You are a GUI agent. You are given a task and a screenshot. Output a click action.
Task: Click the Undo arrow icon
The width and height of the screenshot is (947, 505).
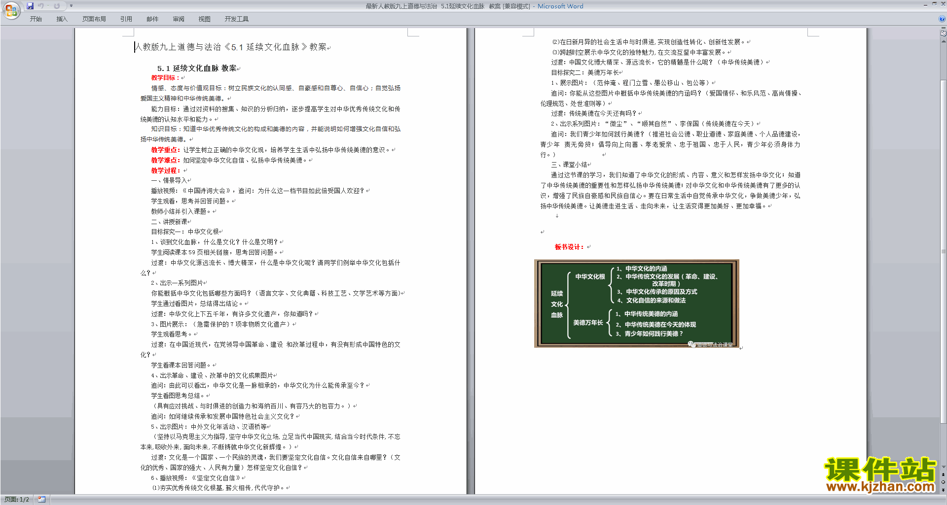click(41, 6)
